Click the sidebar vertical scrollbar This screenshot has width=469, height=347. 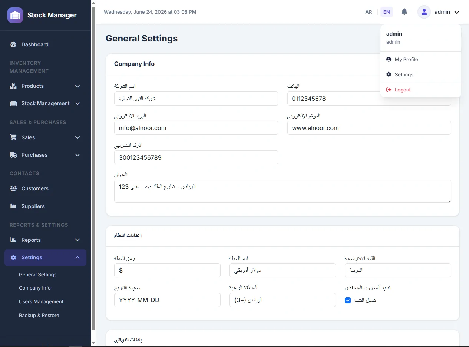click(93, 169)
